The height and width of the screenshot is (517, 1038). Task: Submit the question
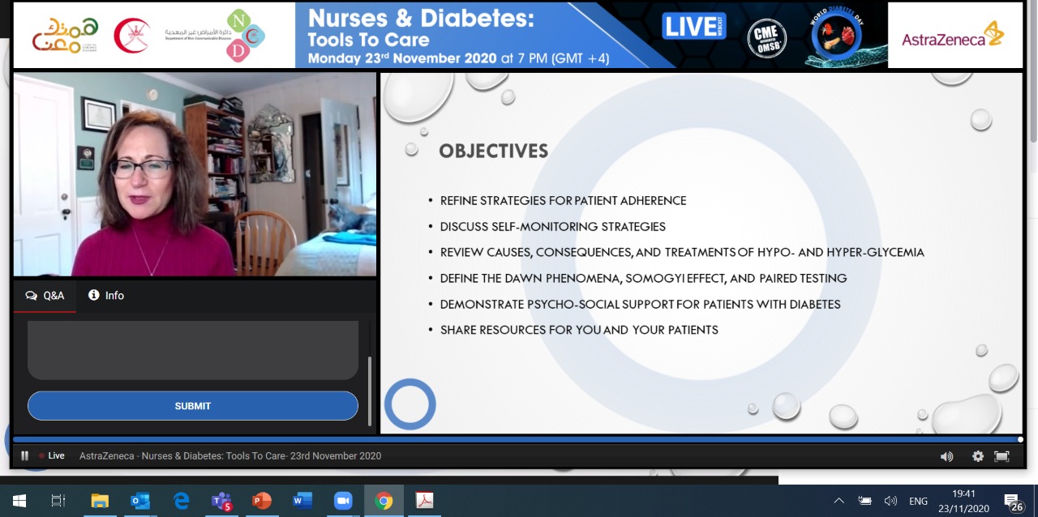click(x=193, y=406)
